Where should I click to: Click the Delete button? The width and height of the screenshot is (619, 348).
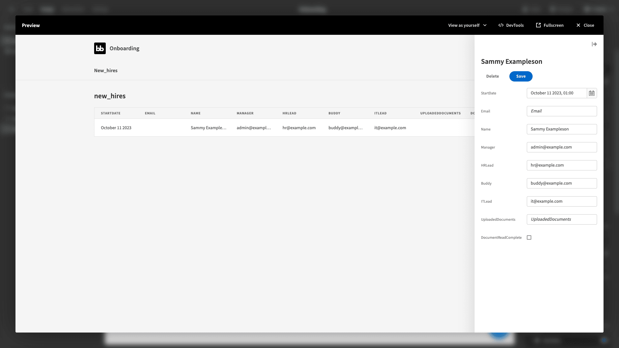(x=492, y=76)
